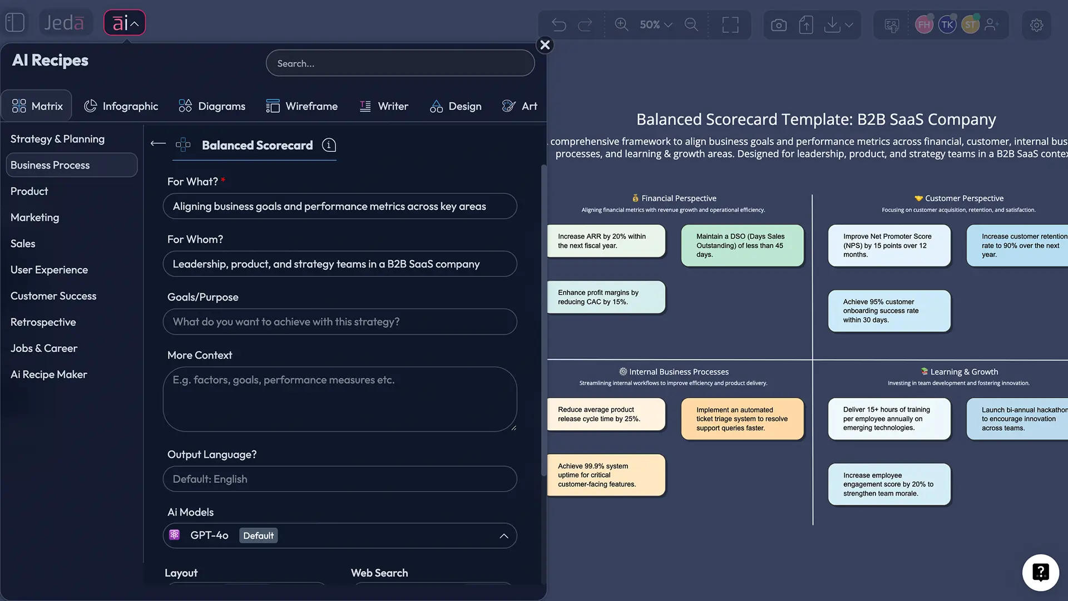This screenshot has width=1068, height=601.
Task: Open the Design recipe category
Action: point(456,106)
